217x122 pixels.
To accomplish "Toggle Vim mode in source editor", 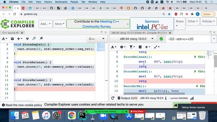I will 27,39.
